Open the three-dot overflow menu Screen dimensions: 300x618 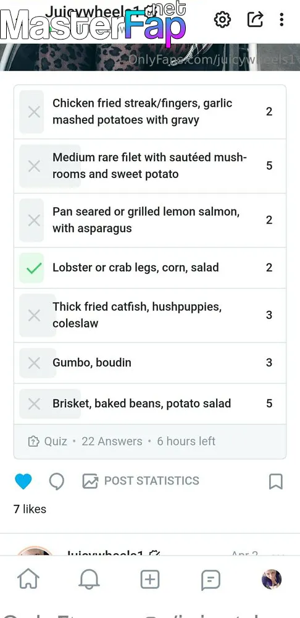pyautogui.click(x=281, y=19)
